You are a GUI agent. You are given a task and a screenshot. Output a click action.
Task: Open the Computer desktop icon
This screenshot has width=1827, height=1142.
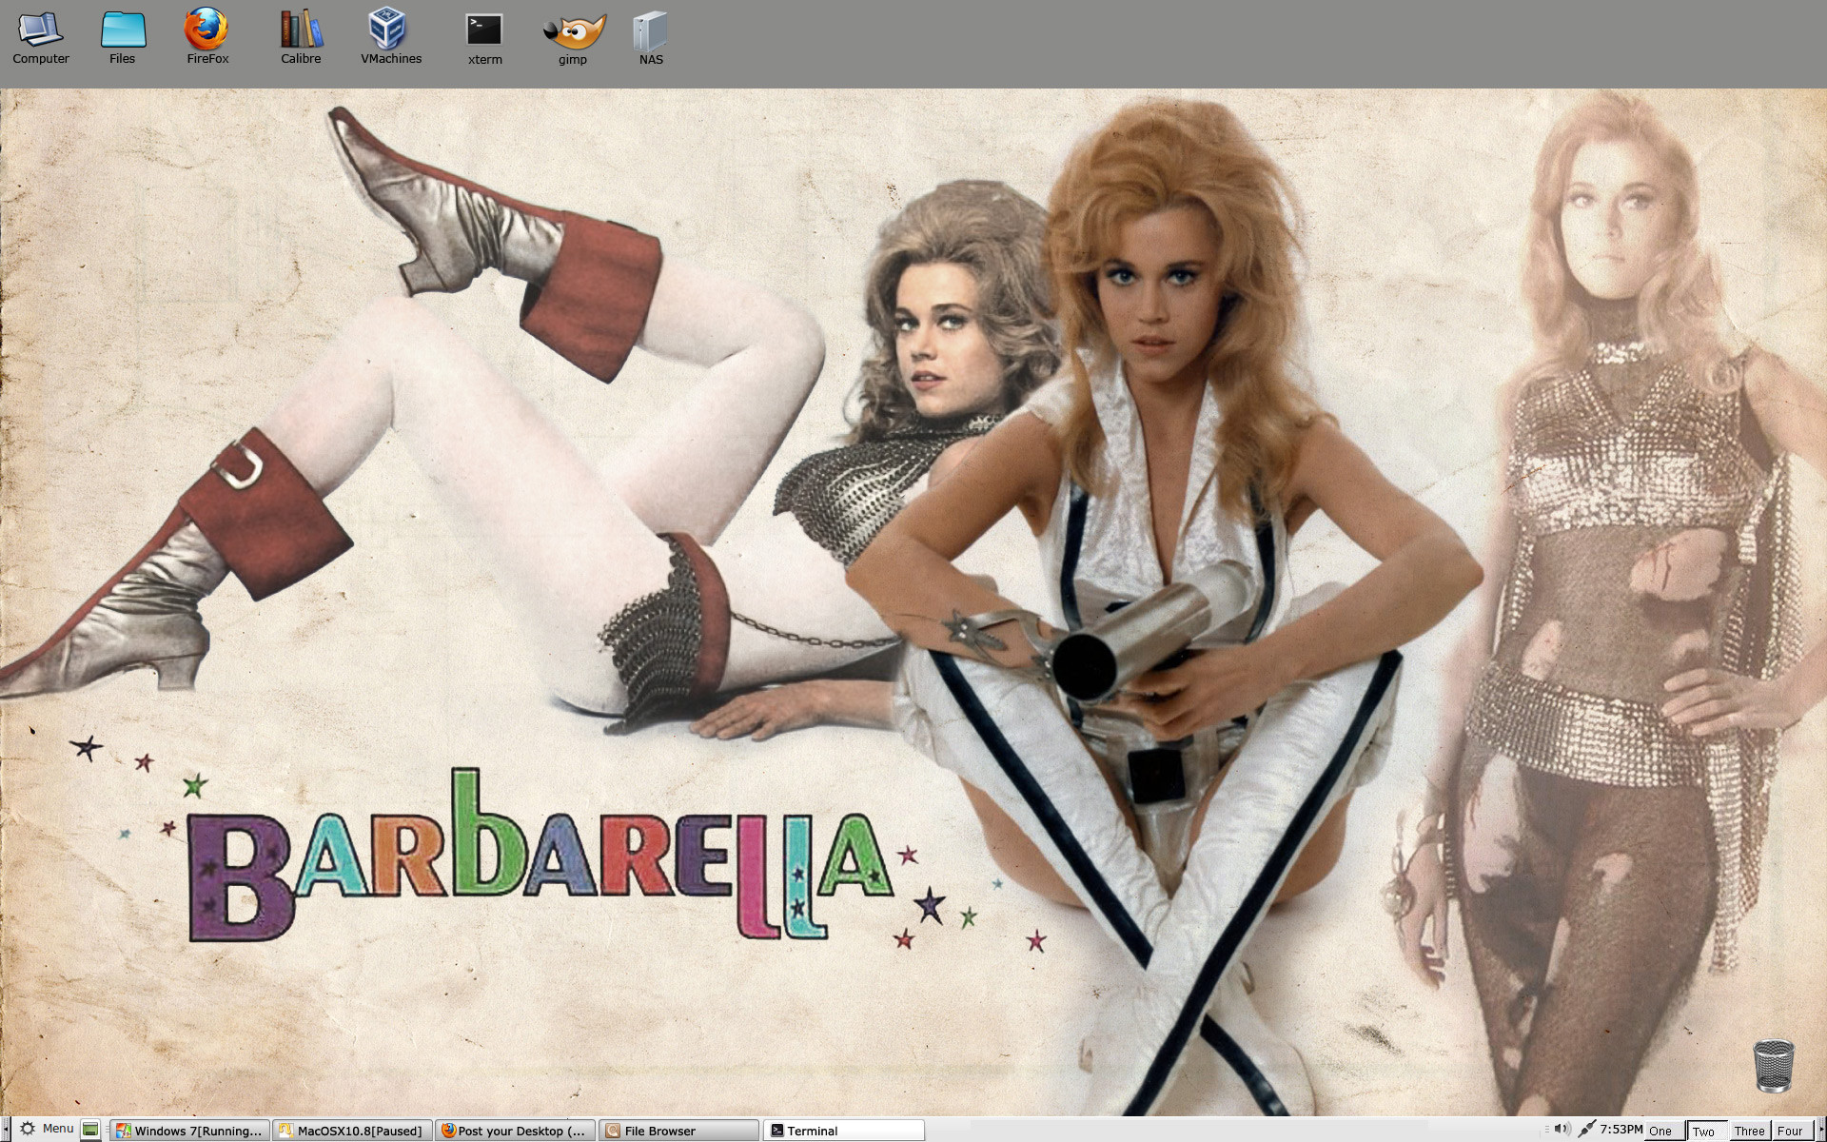(x=40, y=38)
